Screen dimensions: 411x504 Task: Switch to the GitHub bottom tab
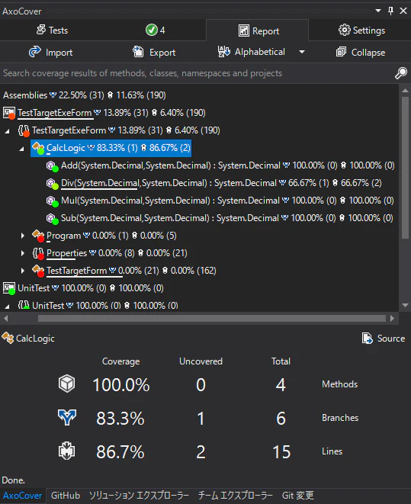click(66, 496)
